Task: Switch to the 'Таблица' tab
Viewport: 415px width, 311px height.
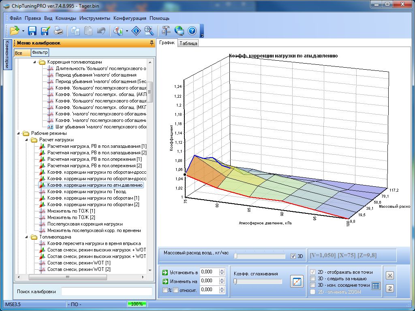Action: (x=188, y=43)
